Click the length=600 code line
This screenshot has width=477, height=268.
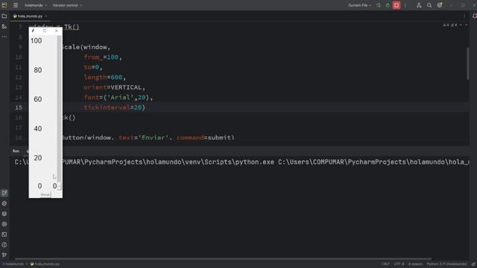104,77
